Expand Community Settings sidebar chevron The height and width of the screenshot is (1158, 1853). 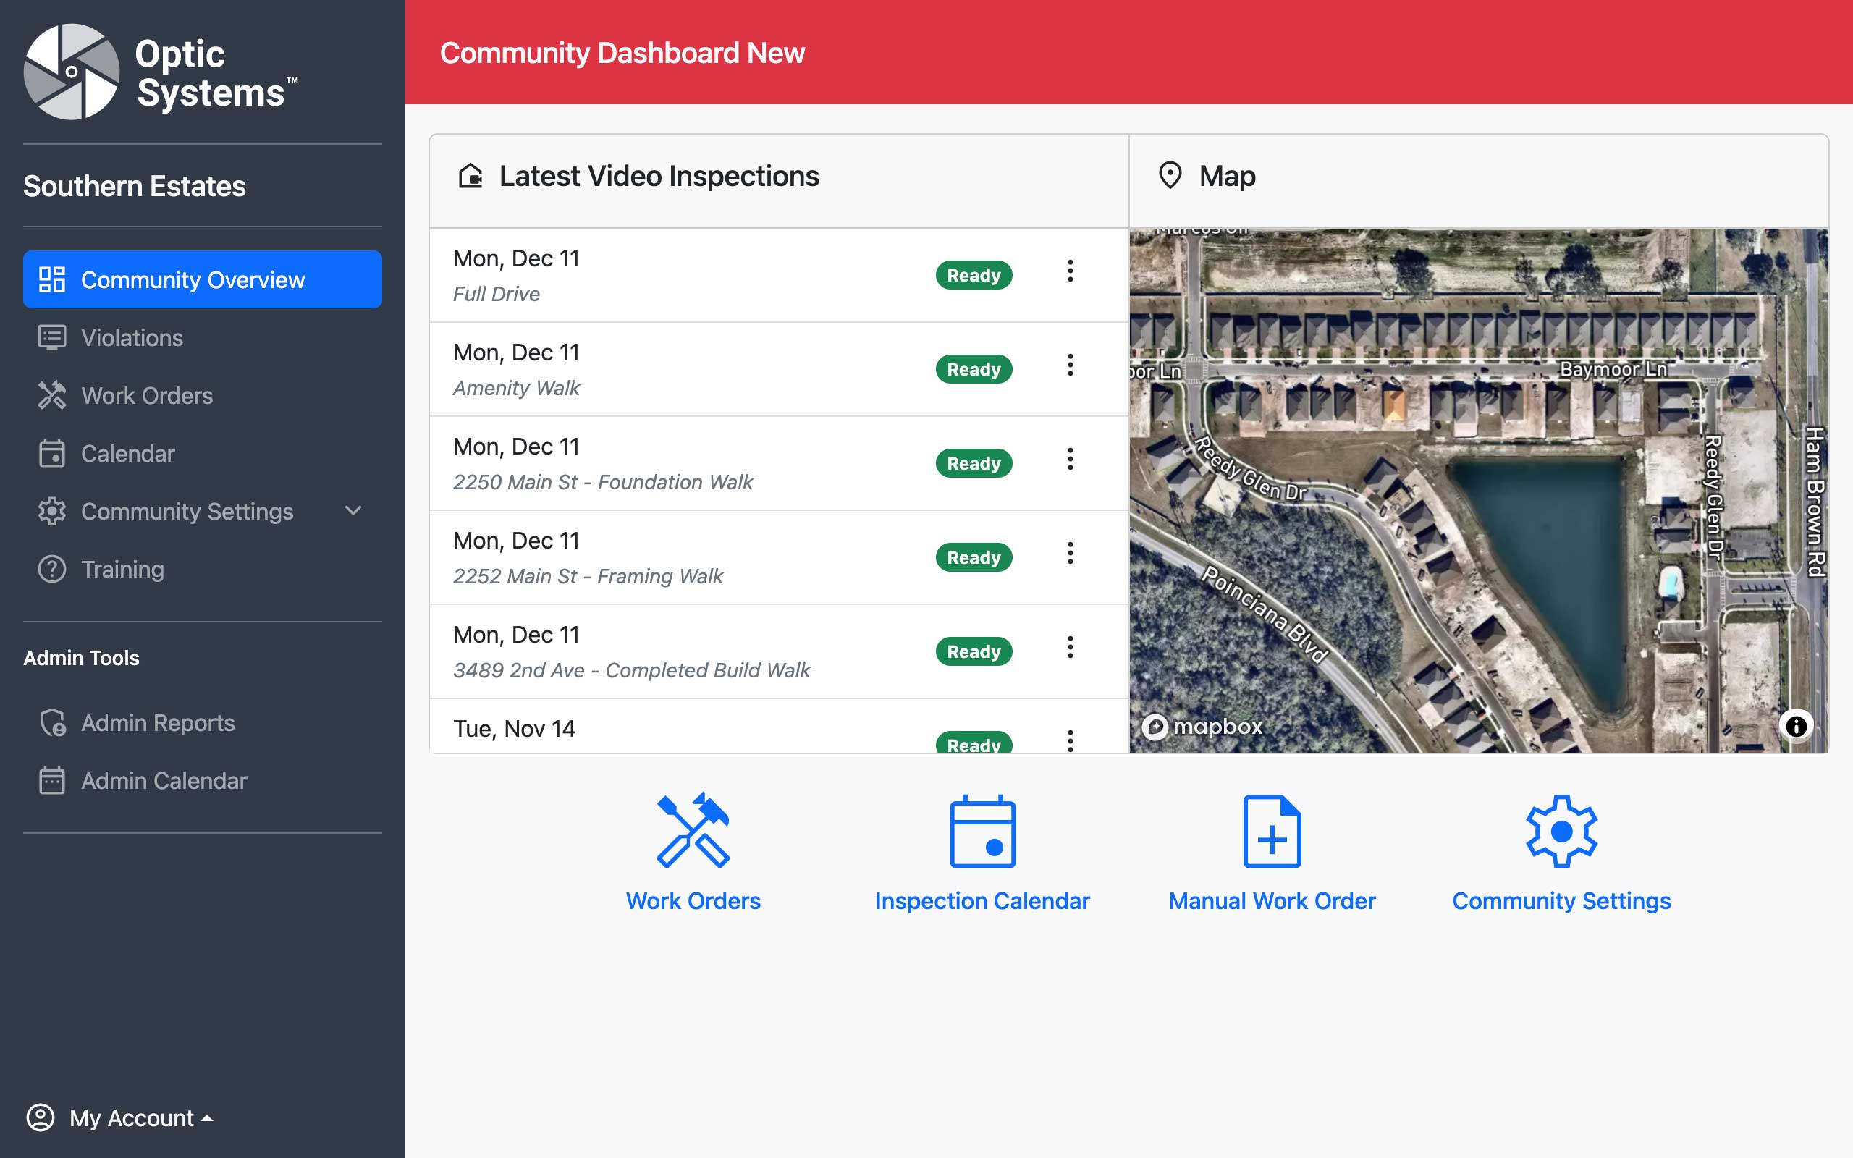353,511
